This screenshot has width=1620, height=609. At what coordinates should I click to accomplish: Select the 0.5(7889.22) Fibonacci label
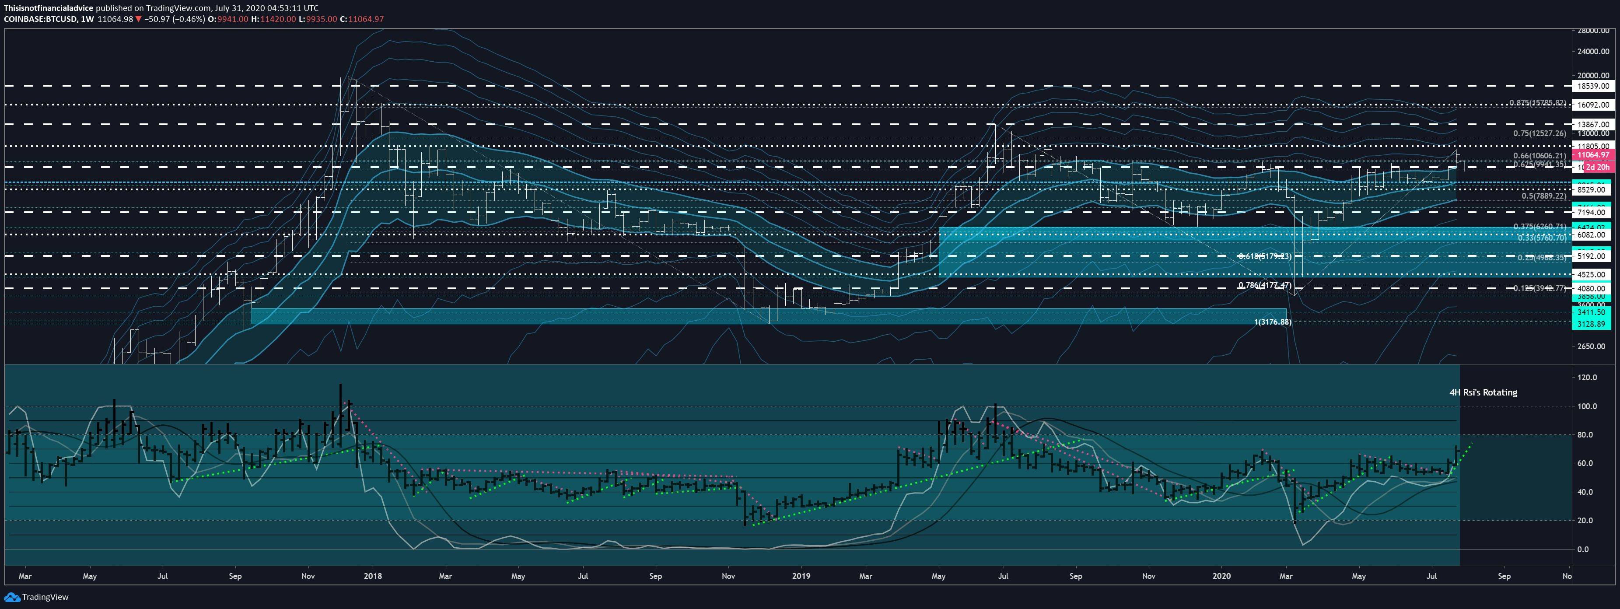(x=1544, y=196)
